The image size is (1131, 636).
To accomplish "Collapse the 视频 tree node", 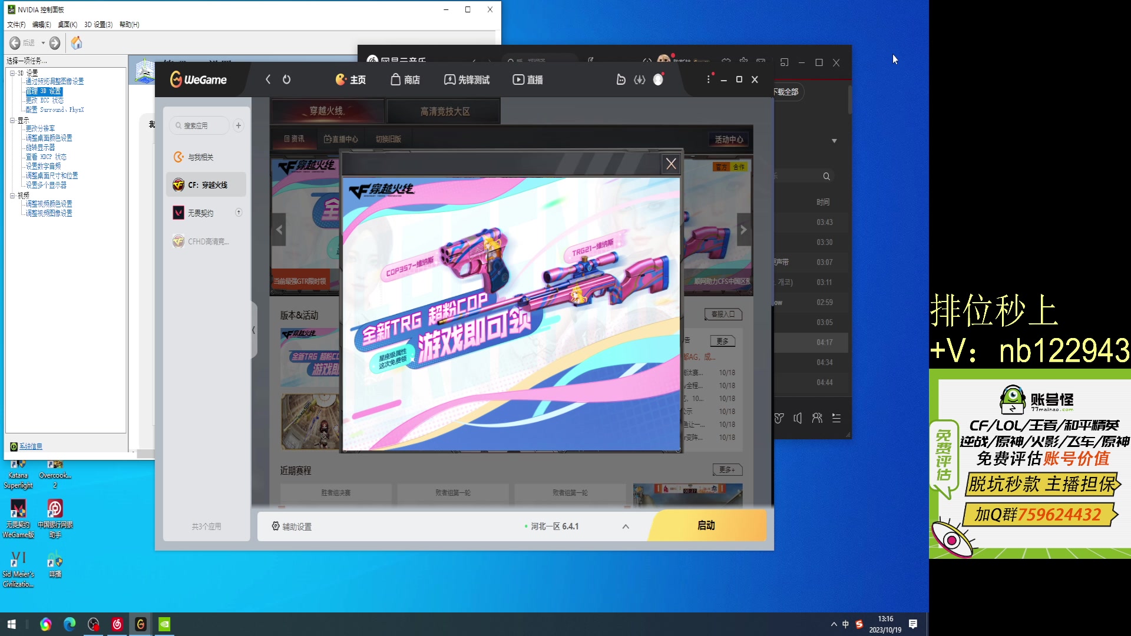I will point(12,196).
